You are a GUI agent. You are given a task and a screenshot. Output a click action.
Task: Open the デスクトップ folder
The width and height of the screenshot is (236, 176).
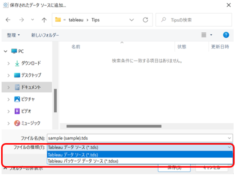pyautogui.click(x=28, y=75)
